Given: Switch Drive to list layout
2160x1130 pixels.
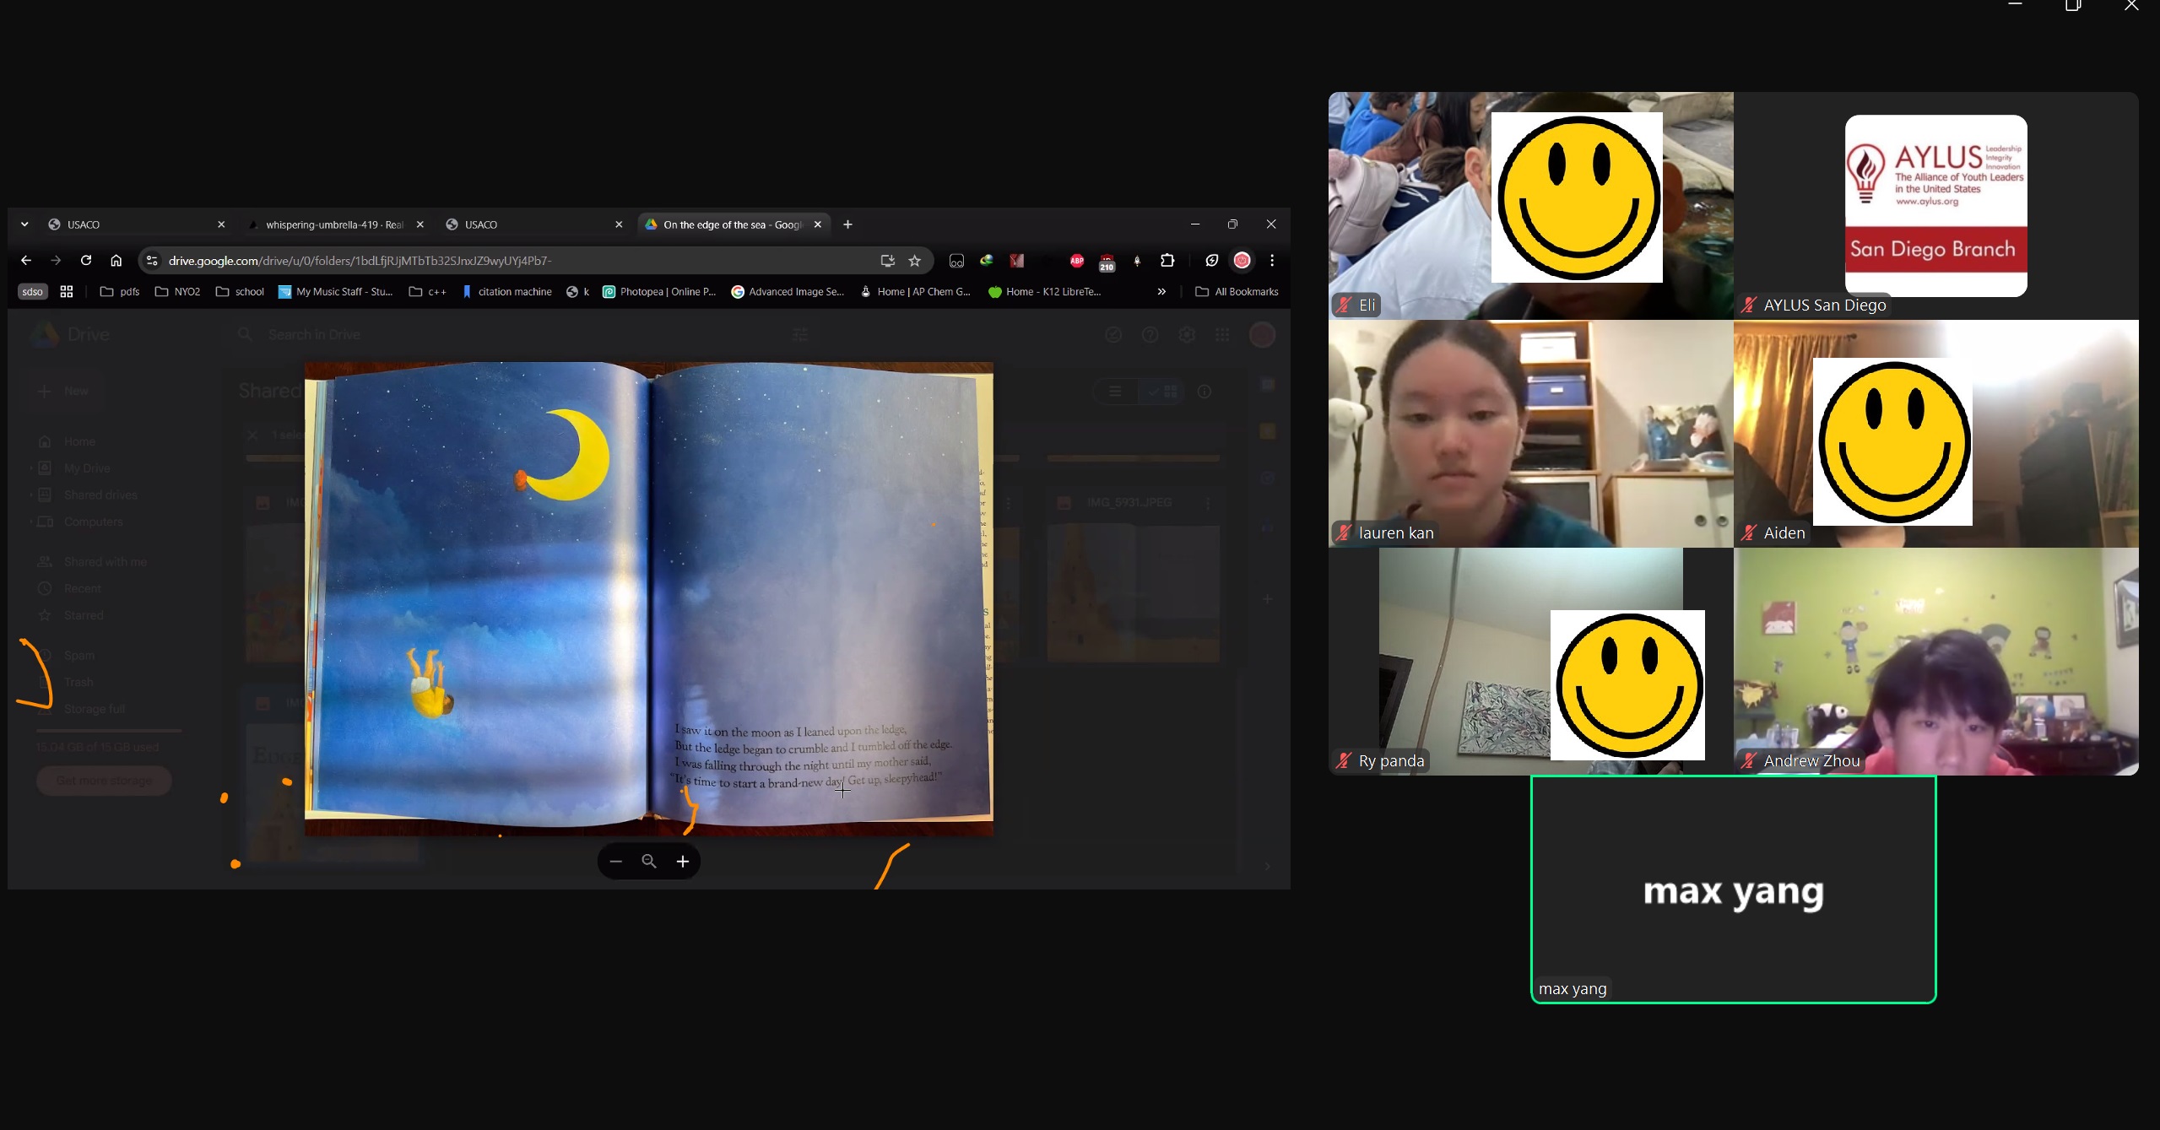Looking at the screenshot, I should (1115, 392).
